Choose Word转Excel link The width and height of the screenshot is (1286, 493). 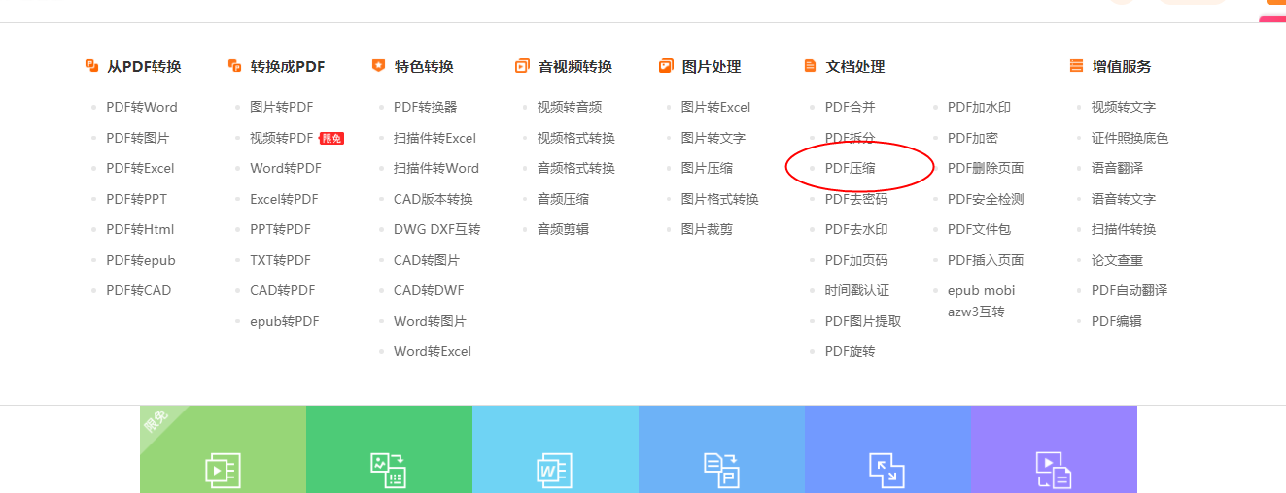[x=433, y=351]
